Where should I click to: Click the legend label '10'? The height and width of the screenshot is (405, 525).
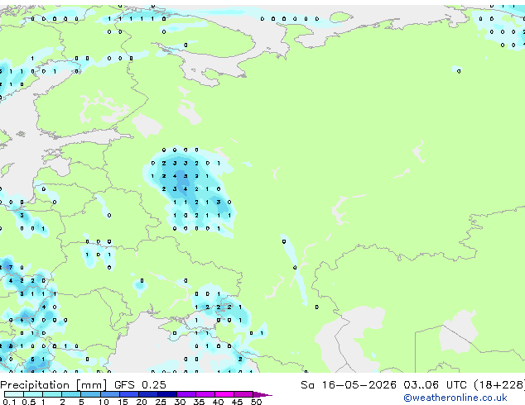tap(104, 402)
